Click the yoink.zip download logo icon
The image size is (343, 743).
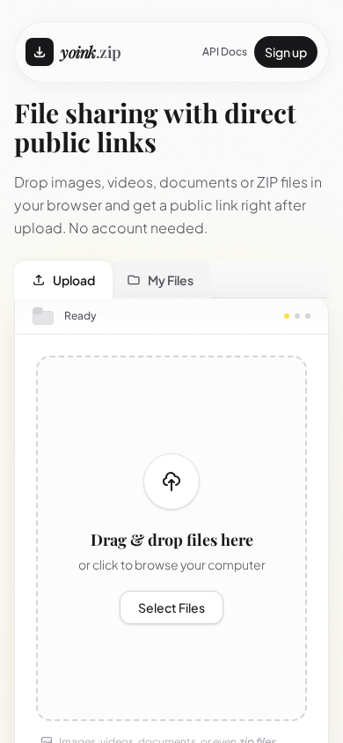(40, 52)
